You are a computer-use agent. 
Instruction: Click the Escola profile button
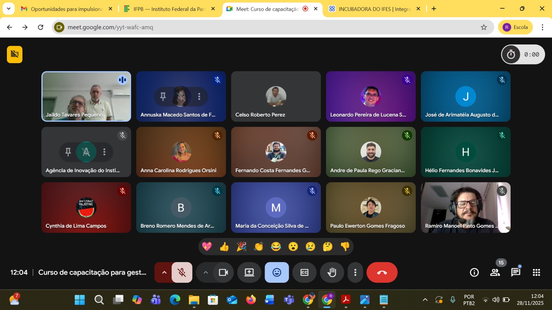[515, 27]
